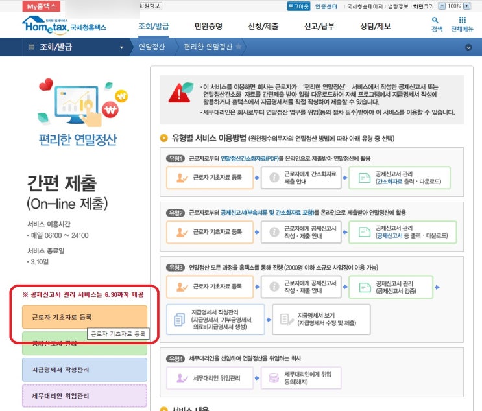Click the purple 세무대리인 위임관리 sidebar button
This screenshot has width=482, height=411.
(84, 396)
